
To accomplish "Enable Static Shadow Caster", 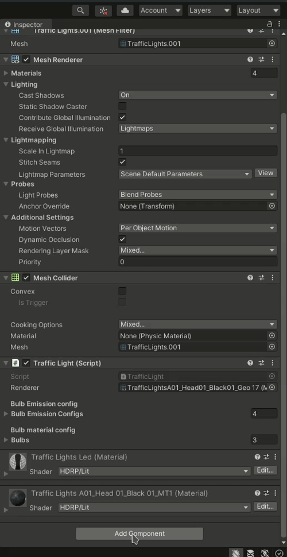I will pos(122,106).
